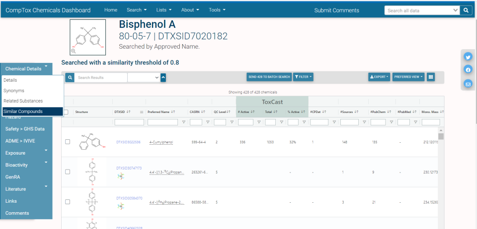Image resolution: width=477 pixels, height=229 pixels.
Task: Click the Submit Comments link
Action: [336, 10]
